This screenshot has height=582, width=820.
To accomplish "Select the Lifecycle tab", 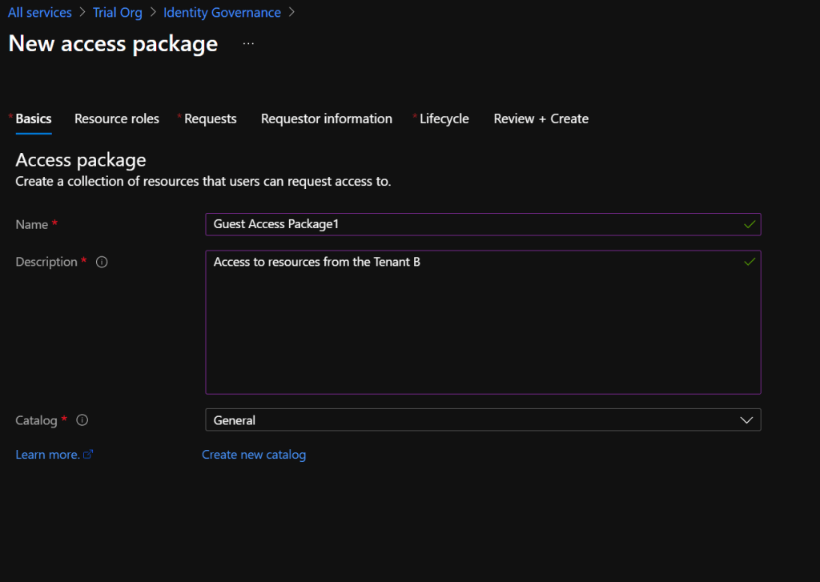I will pyautogui.click(x=444, y=119).
